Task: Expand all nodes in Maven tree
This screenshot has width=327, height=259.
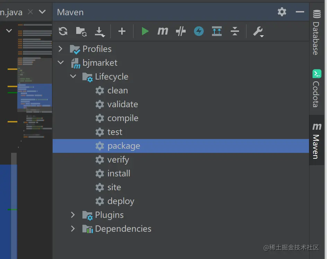Action: click(x=217, y=31)
